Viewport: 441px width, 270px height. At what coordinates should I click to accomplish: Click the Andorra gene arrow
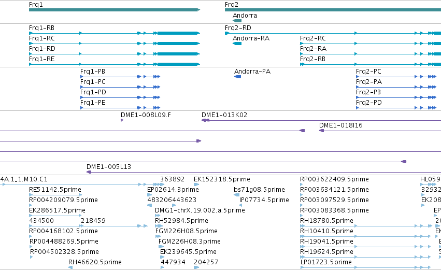click(x=237, y=21)
